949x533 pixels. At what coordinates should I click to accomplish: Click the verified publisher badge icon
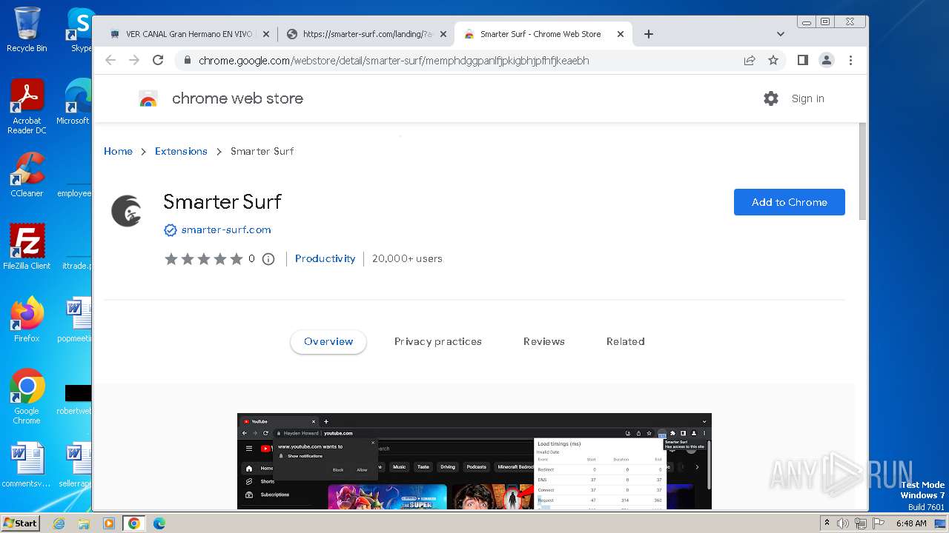(x=171, y=230)
